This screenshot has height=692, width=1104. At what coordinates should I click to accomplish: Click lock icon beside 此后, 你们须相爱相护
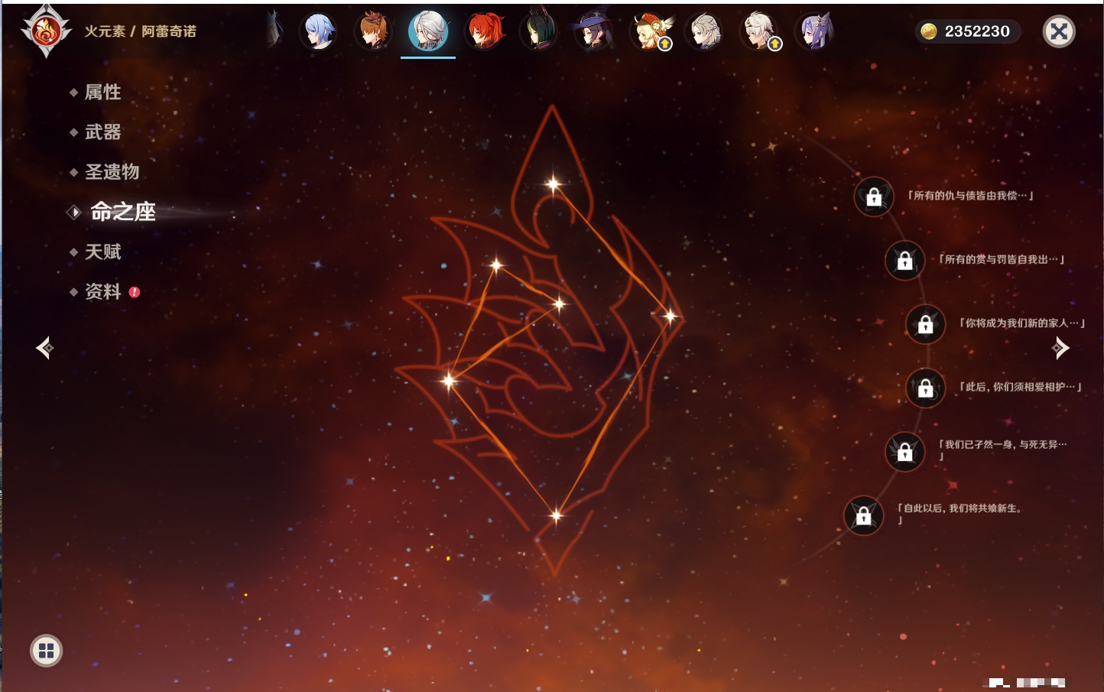click(x=926, y=388)
